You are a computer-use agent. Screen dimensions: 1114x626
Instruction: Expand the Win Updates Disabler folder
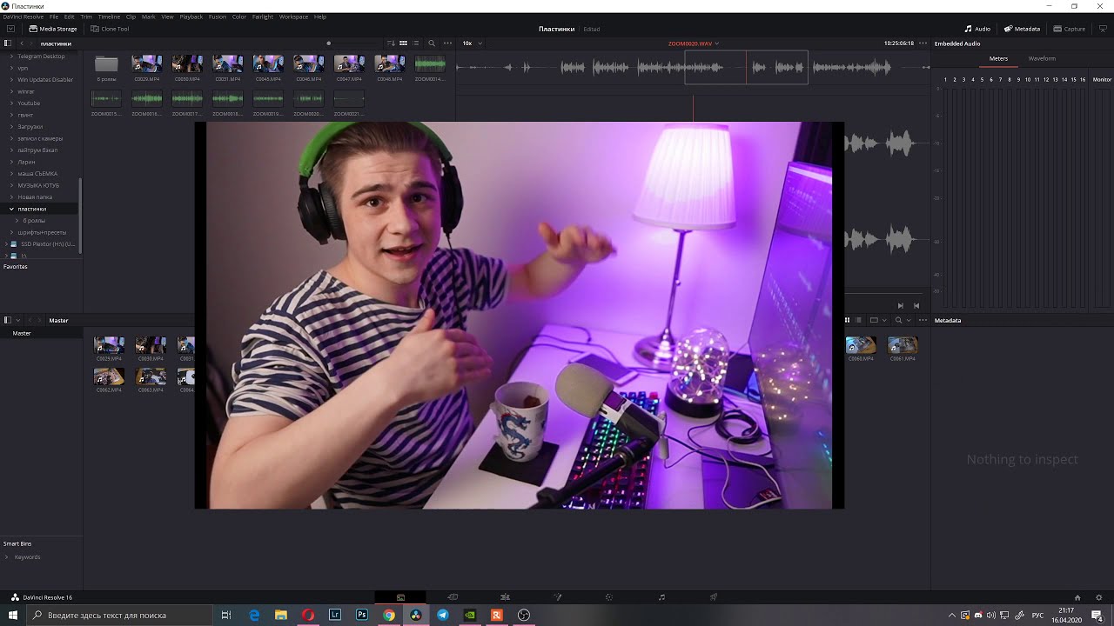[x=11, y=80]
